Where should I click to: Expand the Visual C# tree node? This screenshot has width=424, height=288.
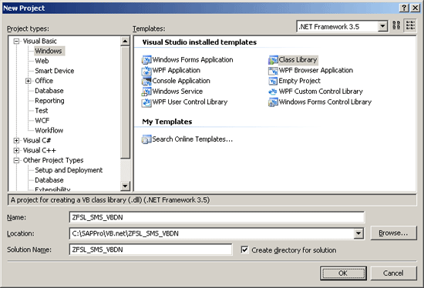tap(16, 140)
